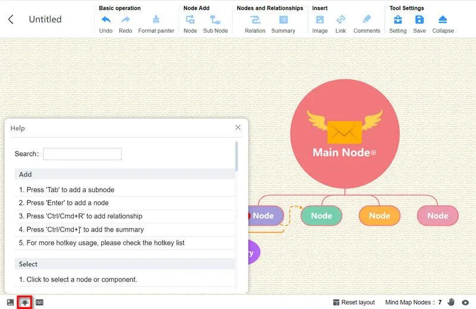Go back using the arrow beside Untitled
476x309 pixels.
11,20
